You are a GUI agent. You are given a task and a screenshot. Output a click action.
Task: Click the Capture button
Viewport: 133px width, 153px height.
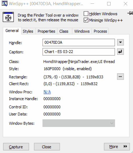[x=16, y=147]
